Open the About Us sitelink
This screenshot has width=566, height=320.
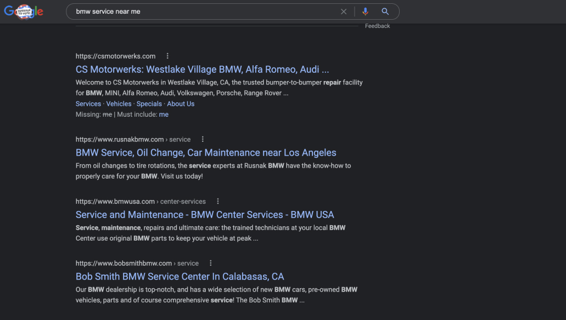tap(181, 104)
